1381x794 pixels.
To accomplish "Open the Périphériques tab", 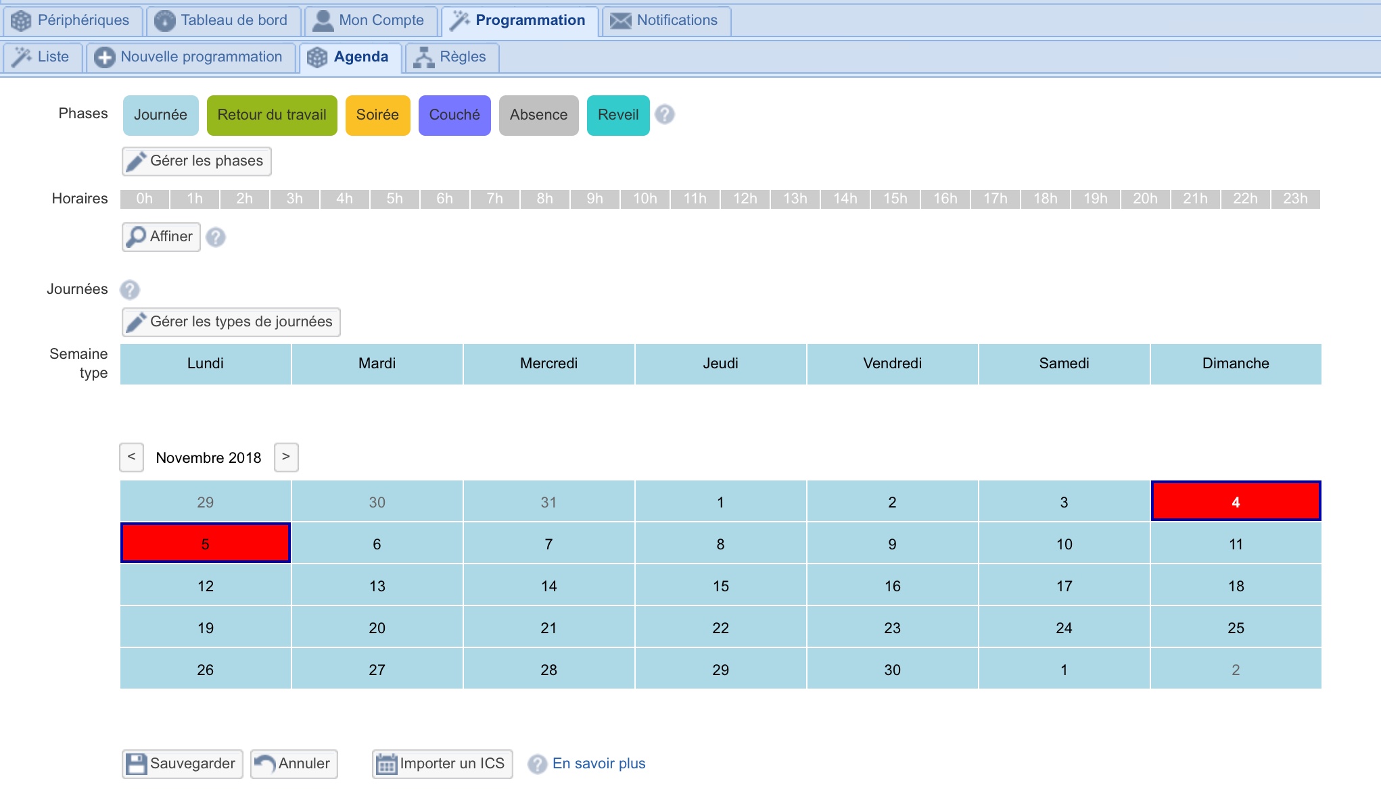I will (x=72, y=20).
